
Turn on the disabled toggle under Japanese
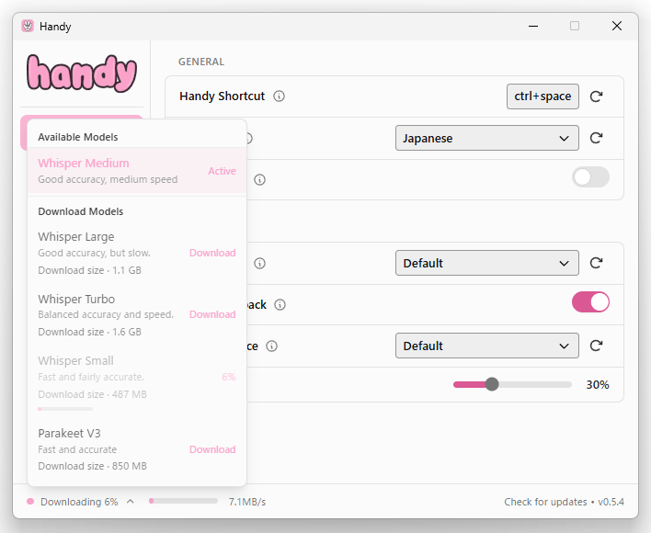(590, 177)
